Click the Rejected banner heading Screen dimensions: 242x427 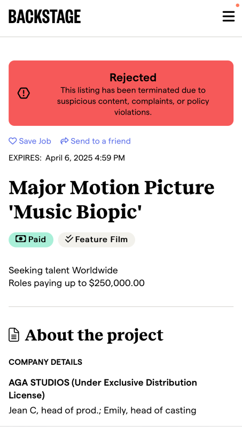tap(133, 78)
